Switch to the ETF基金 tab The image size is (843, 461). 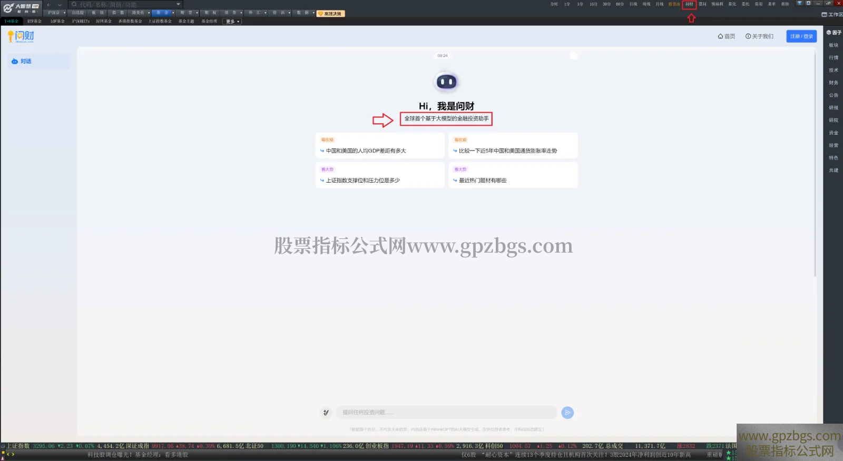tap(35, 22)
